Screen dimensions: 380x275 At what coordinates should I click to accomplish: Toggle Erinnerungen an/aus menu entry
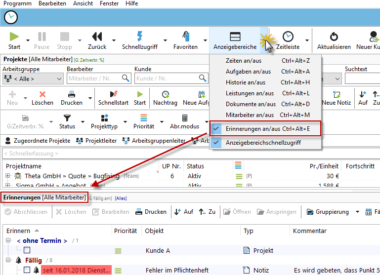253,129
